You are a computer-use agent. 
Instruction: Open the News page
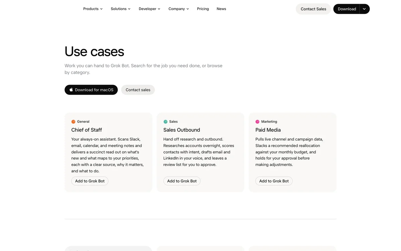coord(221,9)
